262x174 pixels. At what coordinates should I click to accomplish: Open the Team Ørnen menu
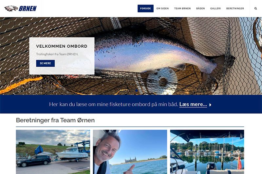[182, 8]
